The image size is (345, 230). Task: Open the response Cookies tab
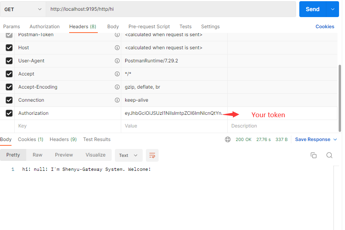coord(31,139)
